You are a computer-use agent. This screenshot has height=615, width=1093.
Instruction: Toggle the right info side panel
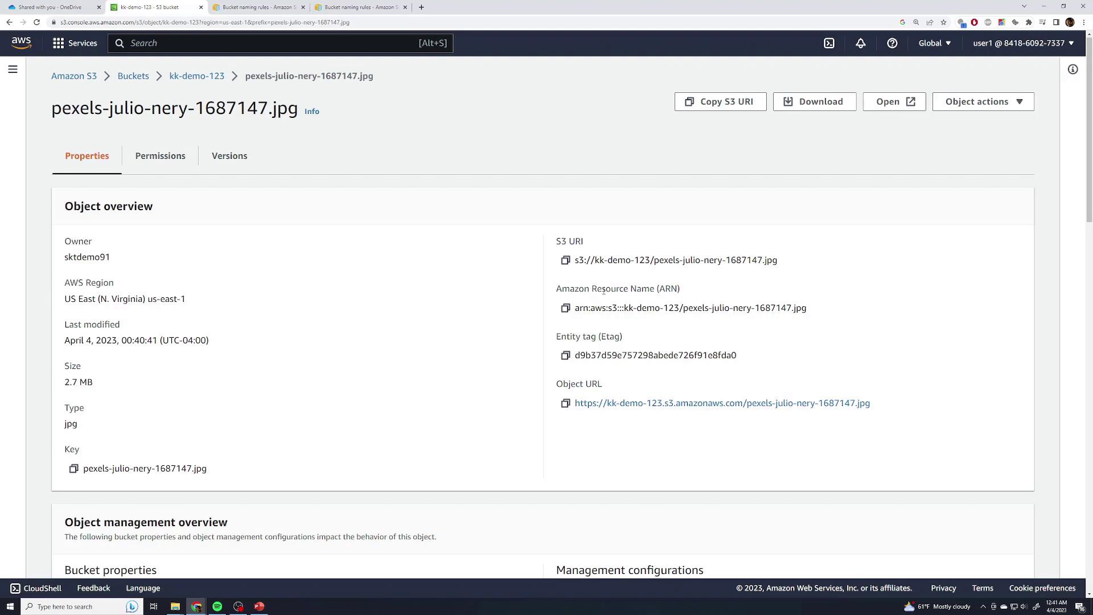1073,69
